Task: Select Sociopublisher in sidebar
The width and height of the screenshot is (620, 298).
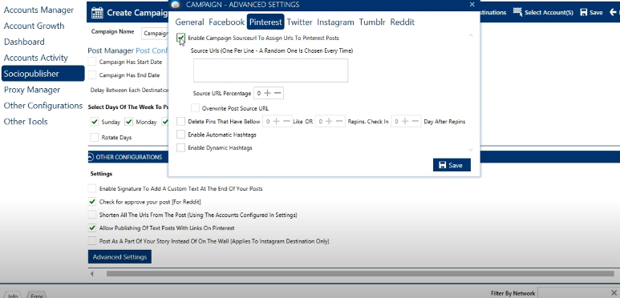Action: point(43,74)
